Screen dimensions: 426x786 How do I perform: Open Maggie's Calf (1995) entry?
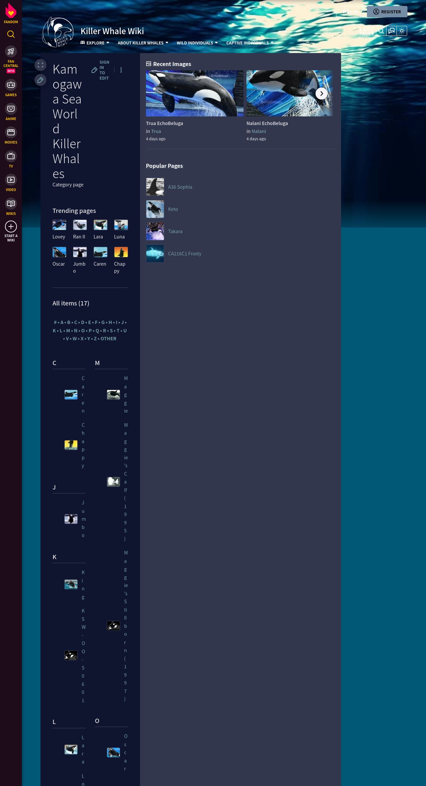pyautogui.click(x=126, y=482)
